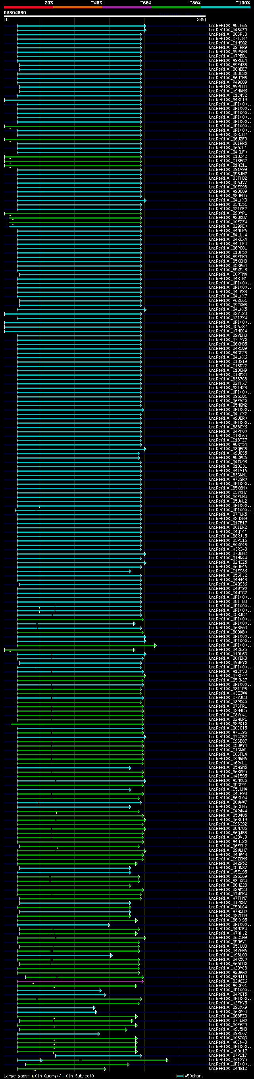
Task: Click the orange ~40% legend color bar
Action: [77, 7]
